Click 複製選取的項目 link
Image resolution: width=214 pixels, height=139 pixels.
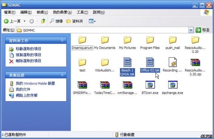tap(28, 55)
